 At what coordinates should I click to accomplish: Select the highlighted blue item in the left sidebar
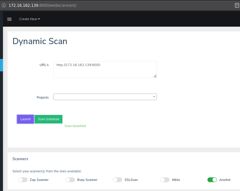point(1,65)
